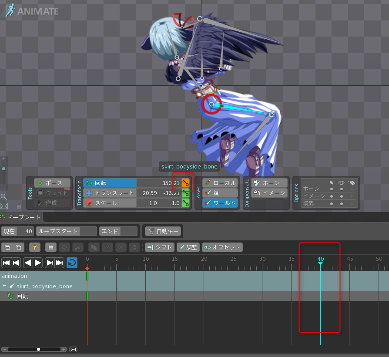Viewport: 389px width, 357px height.
Task: Select the ウェイト (Weights) tool
Action: point(52,193)
